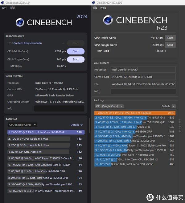Select the Xeon E5-2697 v2 ranking row

[135, 160]
